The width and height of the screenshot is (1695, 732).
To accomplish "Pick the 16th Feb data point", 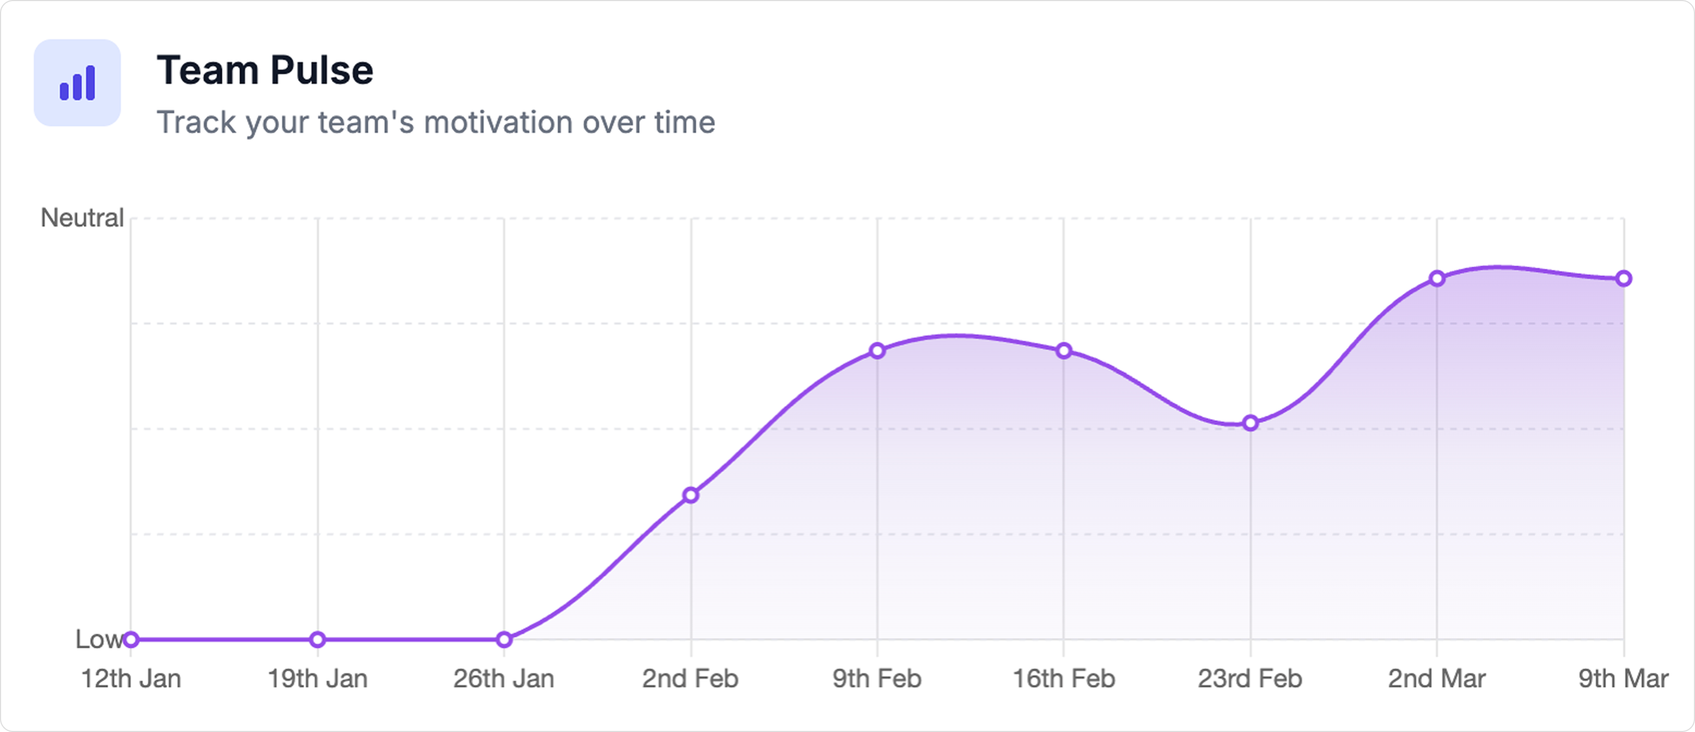I will pyautogui.click(x=1064, y=351).
